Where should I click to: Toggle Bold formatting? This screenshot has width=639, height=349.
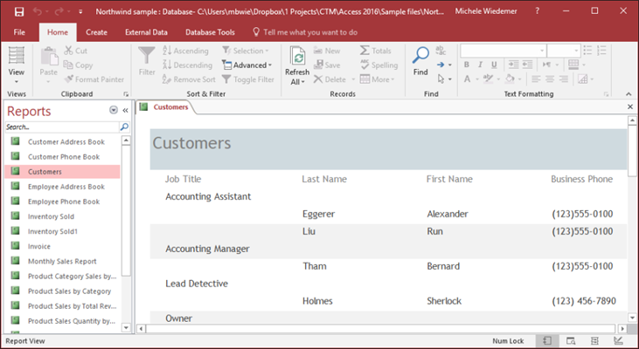tap(467, 65)
